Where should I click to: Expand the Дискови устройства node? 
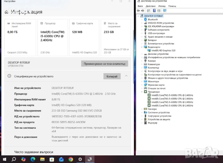(x=142, y=54)
